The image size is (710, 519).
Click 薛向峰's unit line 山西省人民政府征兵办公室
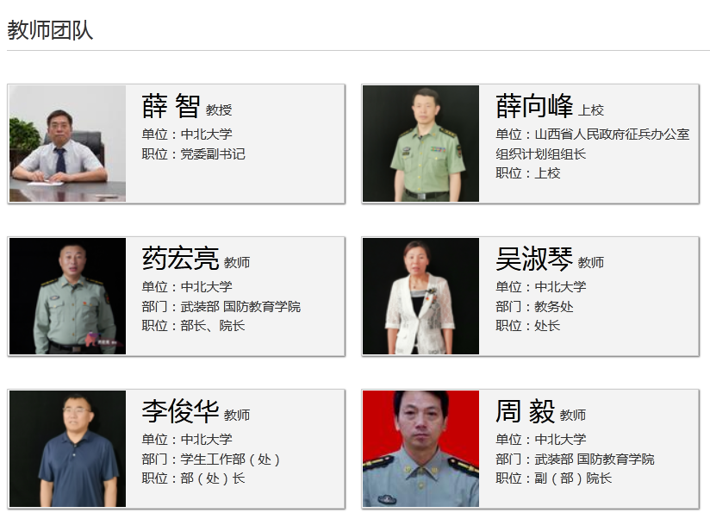(x=612, y=134)
